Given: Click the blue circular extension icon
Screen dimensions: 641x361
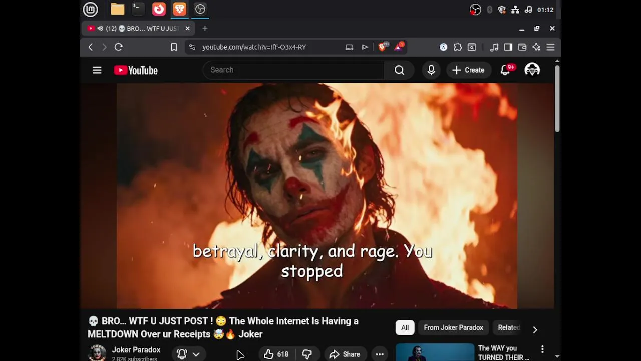Looking at the screenshot, I should pos(443,47).
